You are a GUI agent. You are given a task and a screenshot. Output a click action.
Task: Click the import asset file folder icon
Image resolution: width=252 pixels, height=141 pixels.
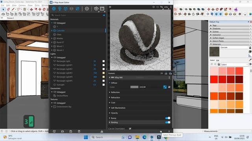click(63, 132)
